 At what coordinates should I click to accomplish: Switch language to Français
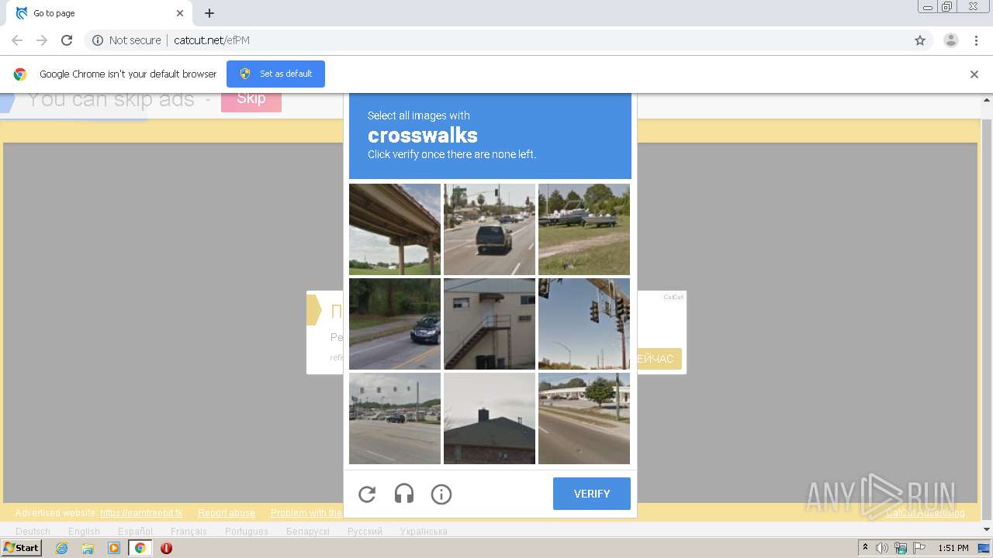tap(189, 532)
